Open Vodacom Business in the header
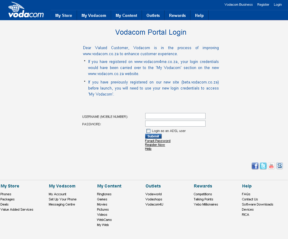This screenshot has width=288, height=239. [238, 5]
